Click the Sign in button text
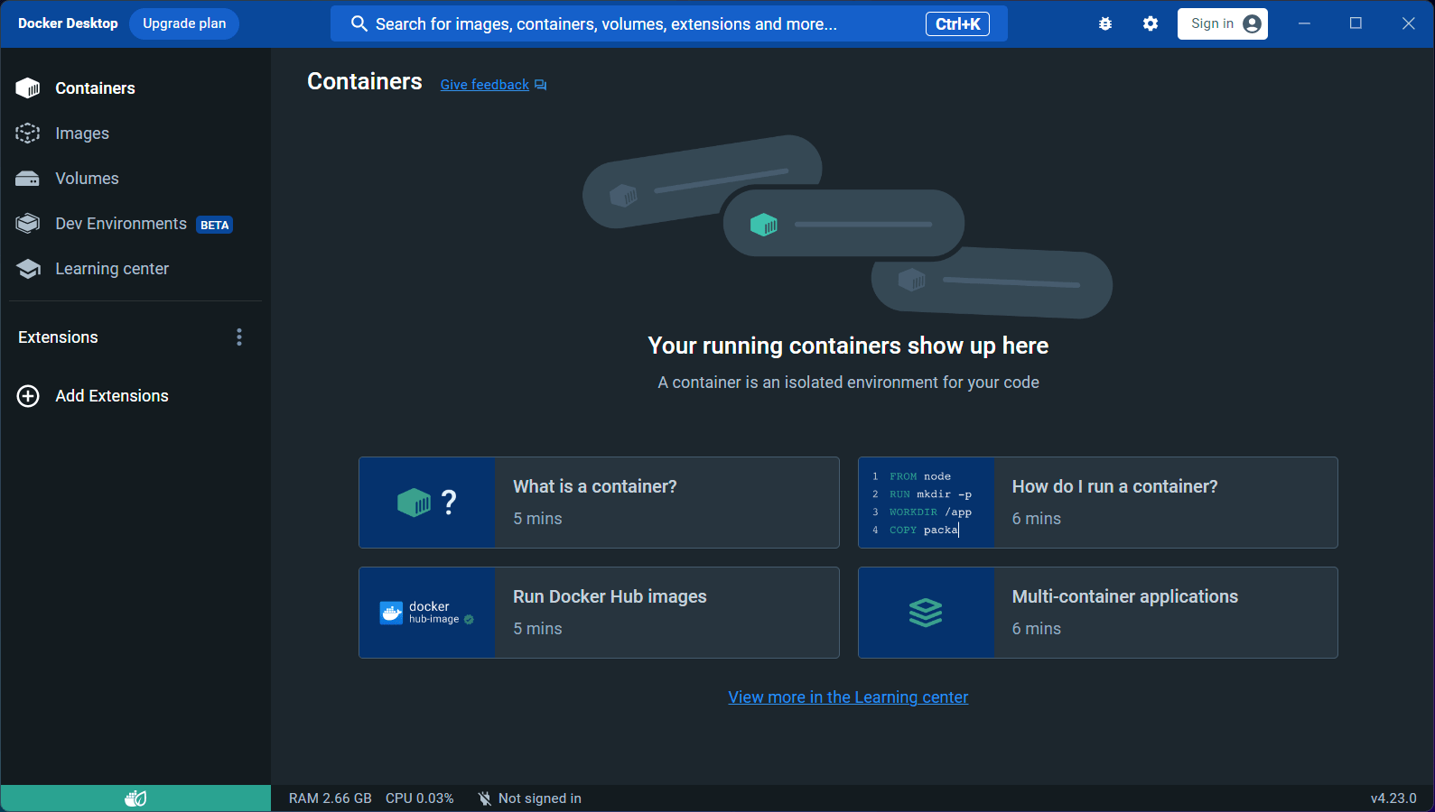This screenshot has height=812, width=1435. click(x=1212, y=24)
